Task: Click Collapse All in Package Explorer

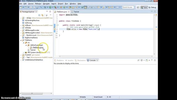Action: point(39,15)
